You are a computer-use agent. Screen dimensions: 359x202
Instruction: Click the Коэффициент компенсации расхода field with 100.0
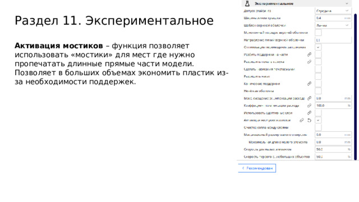pyautogui.click(x=333, y=105)
